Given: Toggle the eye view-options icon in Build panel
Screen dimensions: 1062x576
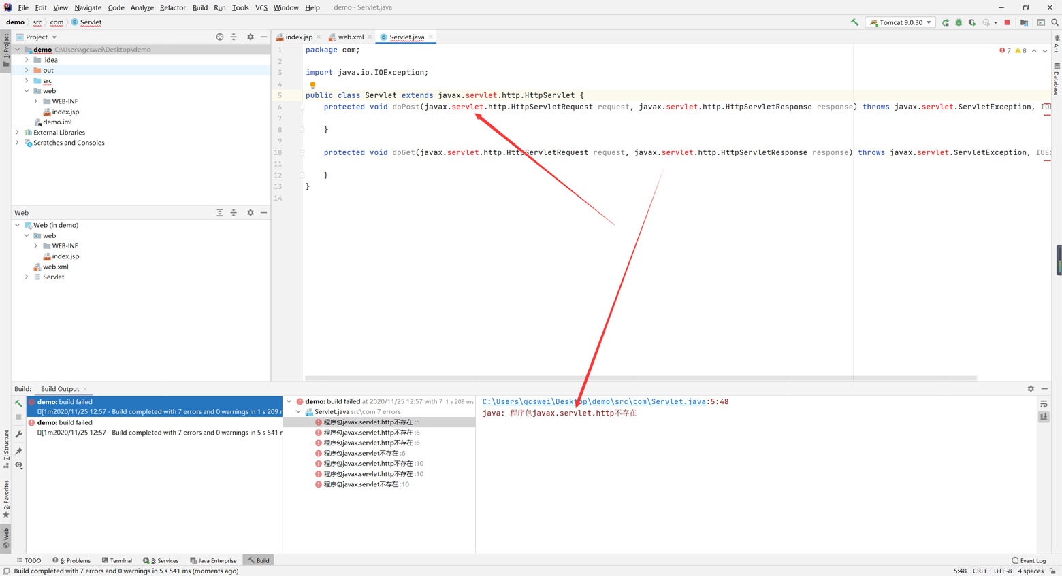Looking at the screenshot, I should [19, 465].
